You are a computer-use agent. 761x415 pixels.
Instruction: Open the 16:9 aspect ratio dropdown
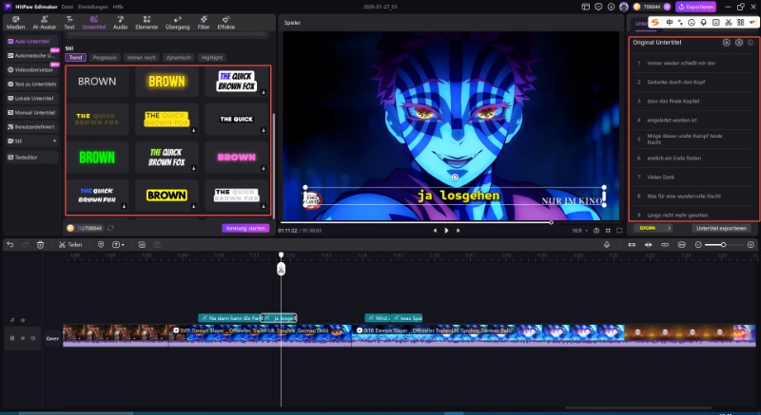tap(576, 230)
